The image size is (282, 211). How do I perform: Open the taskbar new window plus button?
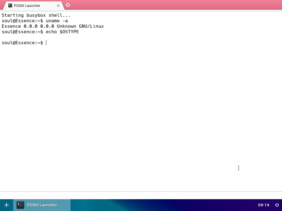coord(7,205)
